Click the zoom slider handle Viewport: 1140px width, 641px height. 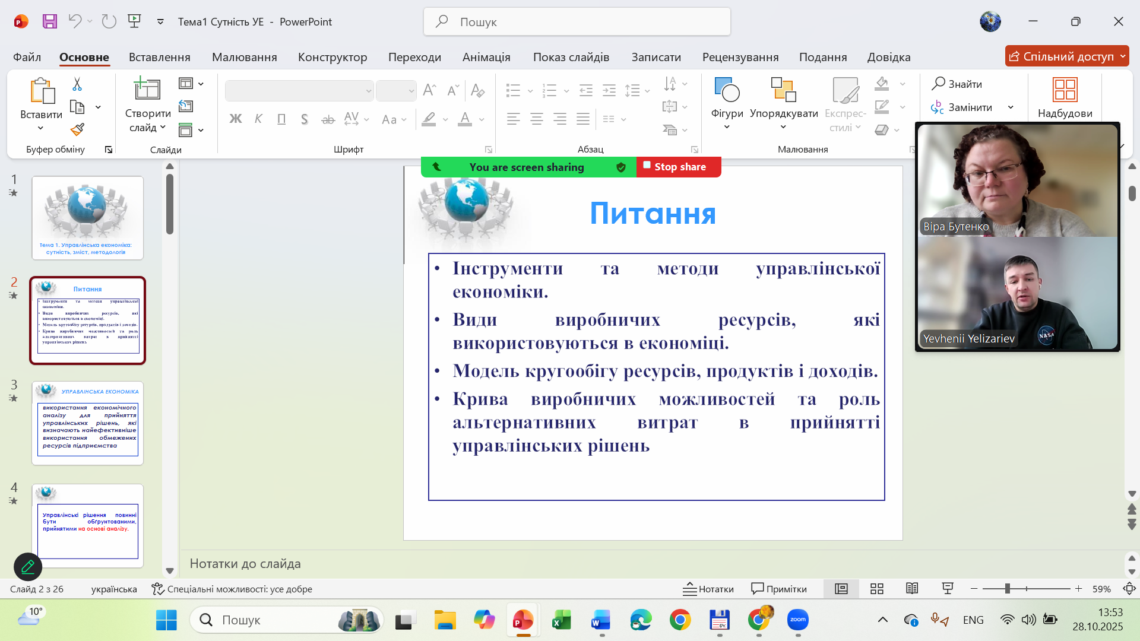(x=1007, y=589)
